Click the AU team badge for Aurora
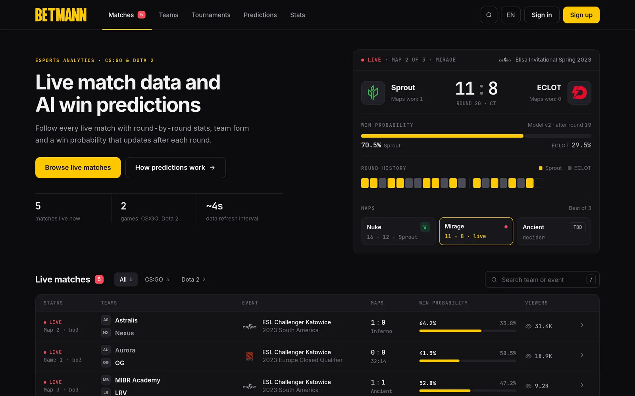 [106, 350]
